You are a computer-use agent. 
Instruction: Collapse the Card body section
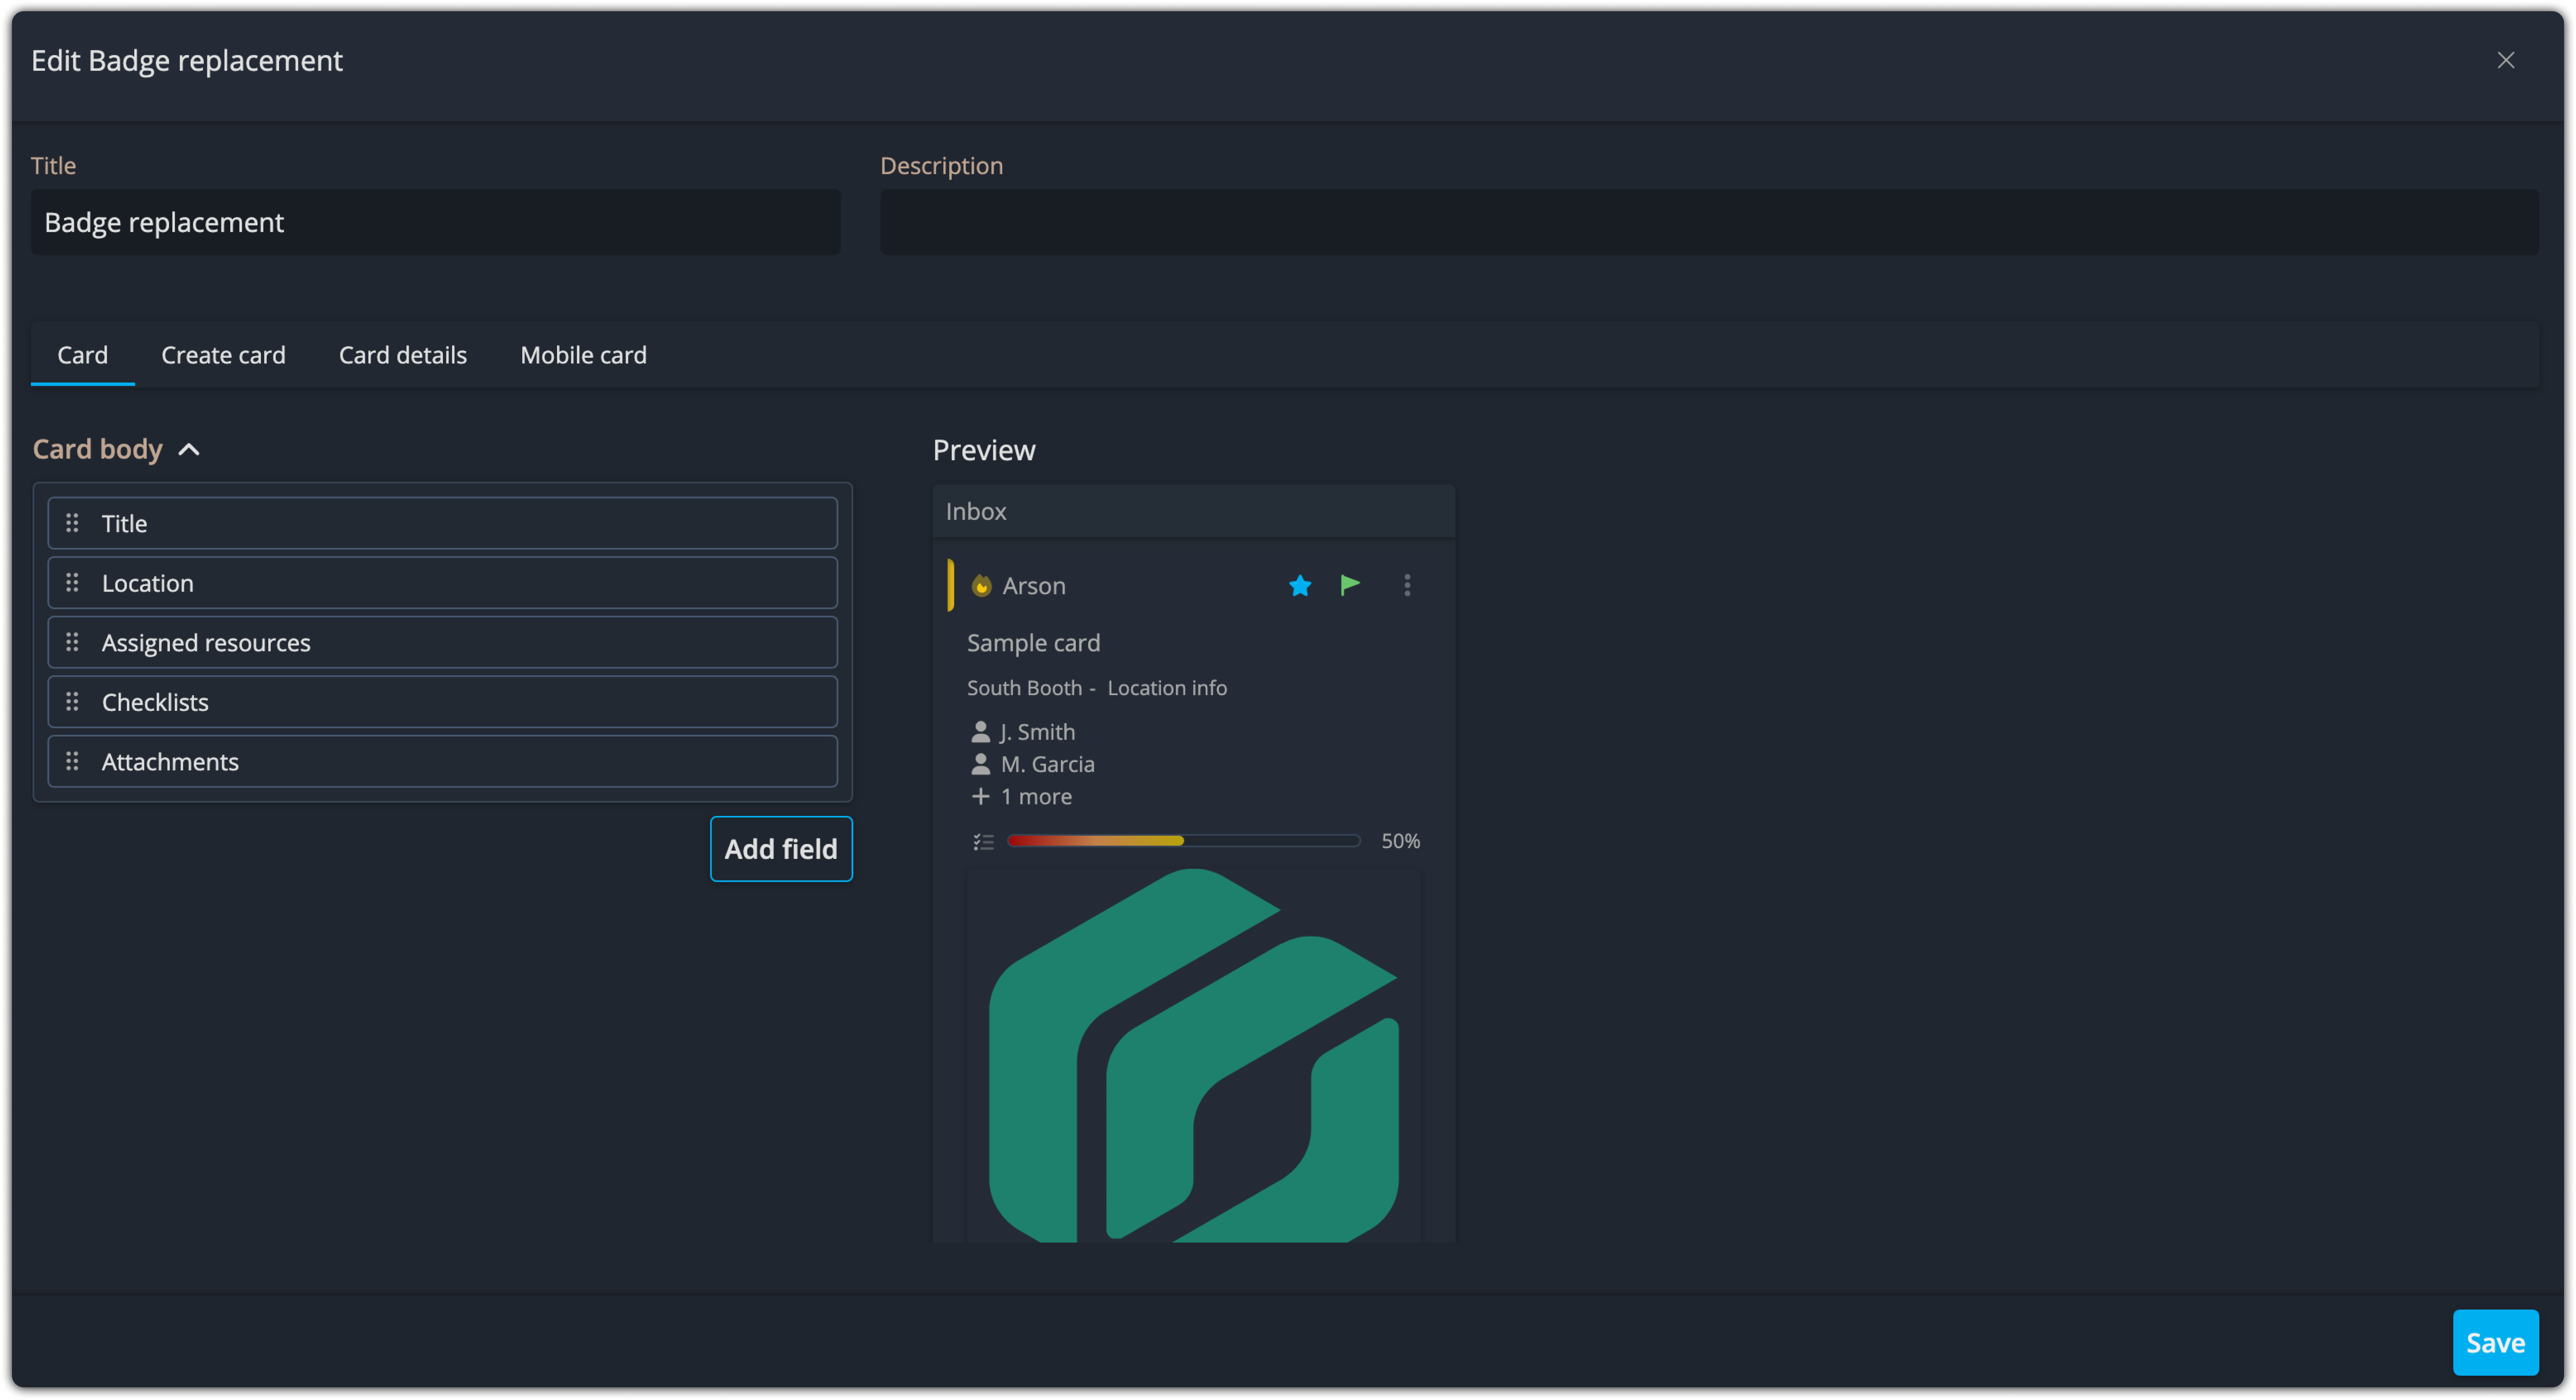click(189, 450)
